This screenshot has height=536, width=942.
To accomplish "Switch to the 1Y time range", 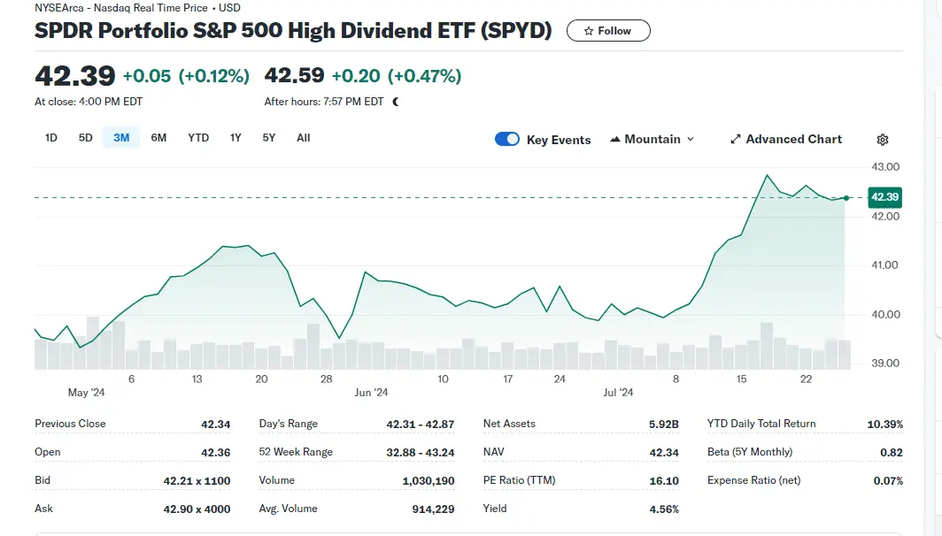I will pos(235,138).
